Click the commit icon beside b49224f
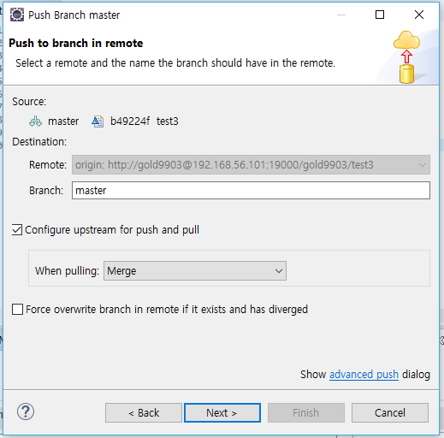The width and height of the screenshot is (444, 438). 98,121
